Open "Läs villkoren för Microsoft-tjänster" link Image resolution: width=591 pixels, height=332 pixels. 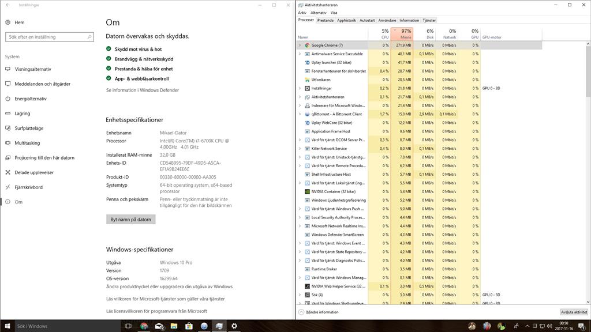coord(166,299)
